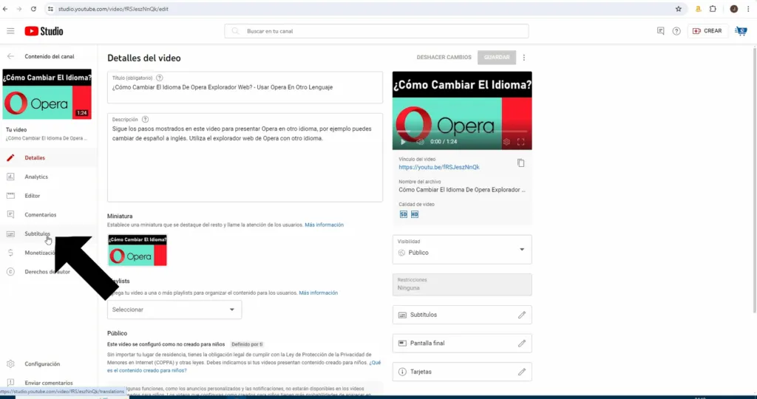This screenshot has width=757, height=399.
Task: Go back to channel content arrow
Action: pos(10,56)
